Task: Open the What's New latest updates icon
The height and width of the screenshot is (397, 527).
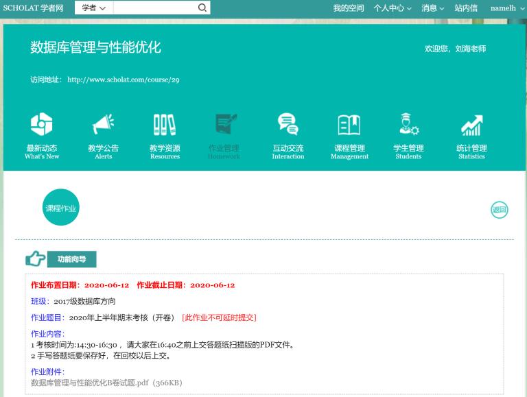Action: [x=42, y=125]
